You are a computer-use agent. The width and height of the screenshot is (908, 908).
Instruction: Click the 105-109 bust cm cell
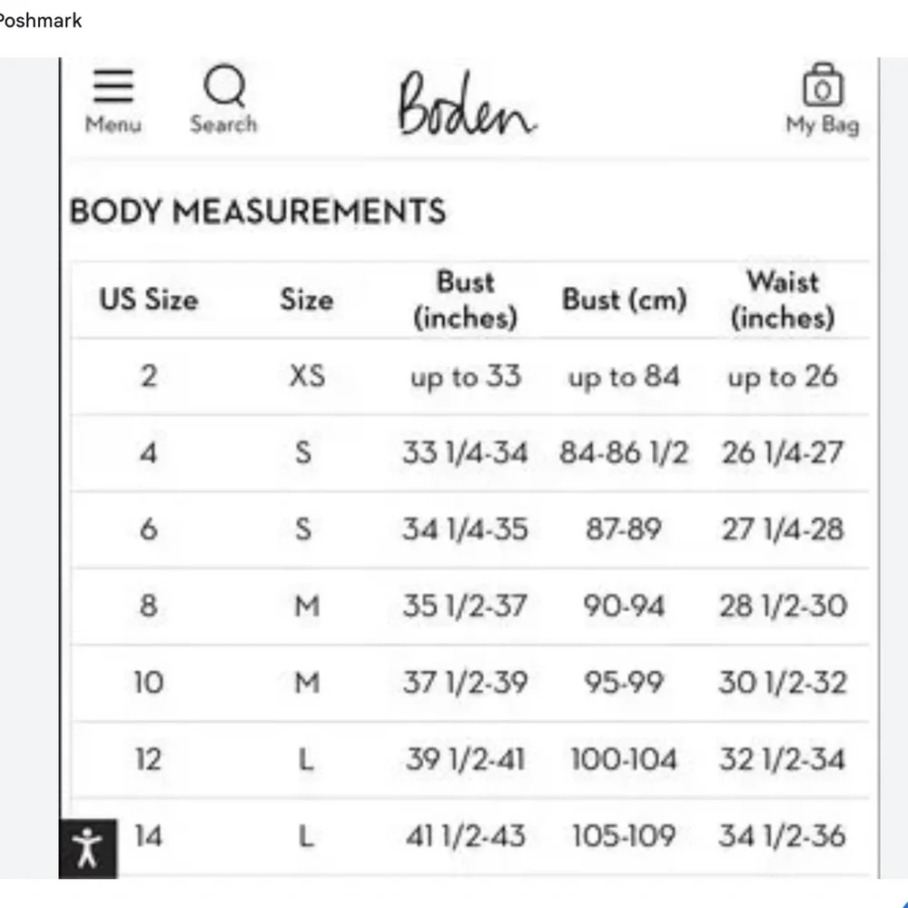pos(624,835)
